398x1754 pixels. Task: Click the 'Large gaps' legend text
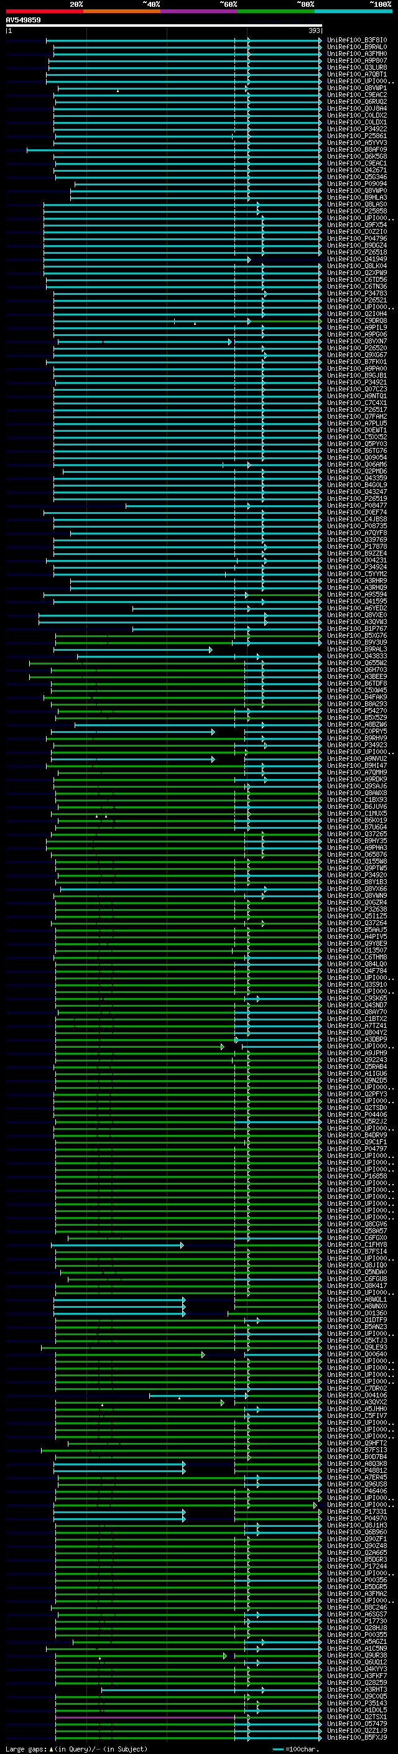coord(26,1748)
